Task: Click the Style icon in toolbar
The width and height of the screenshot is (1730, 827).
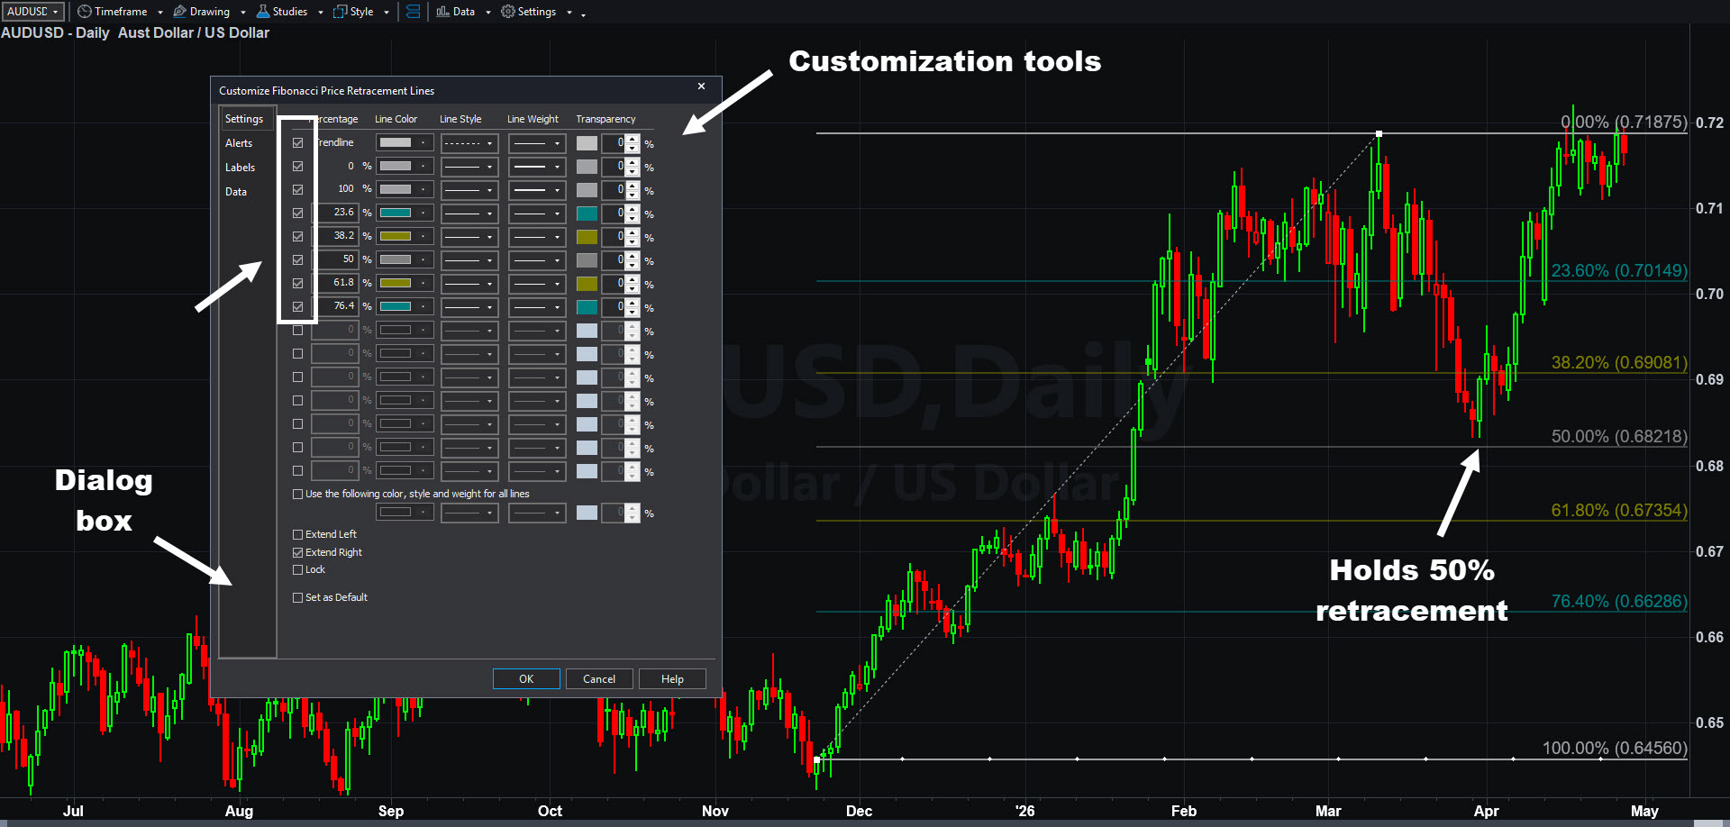Action: point(341,12)
